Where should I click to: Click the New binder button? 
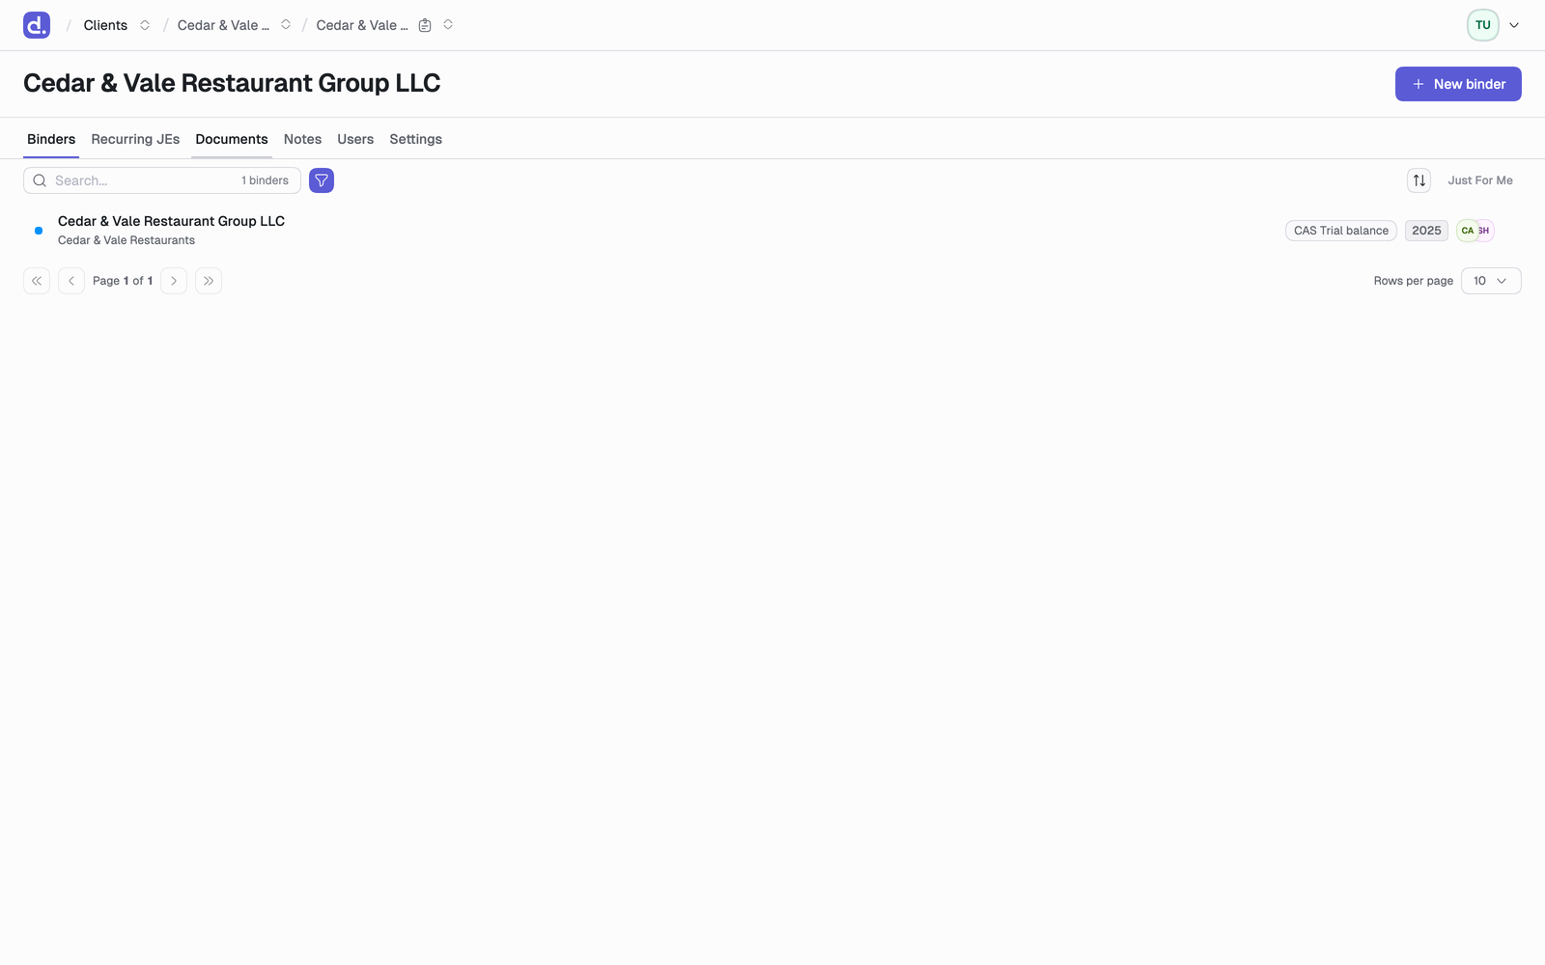[1458, 84]
